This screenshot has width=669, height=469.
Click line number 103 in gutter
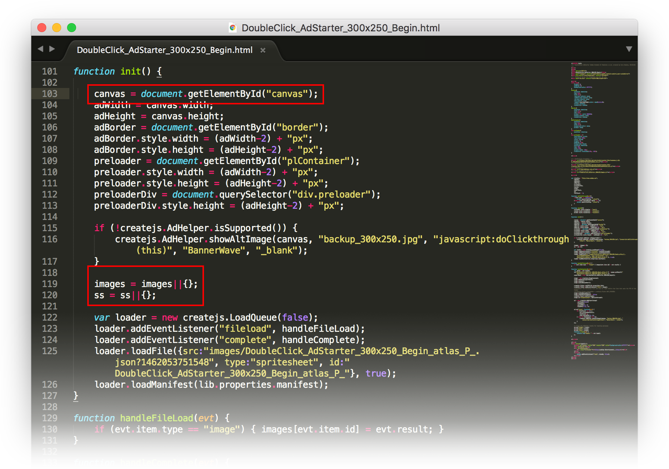click(50, 94)
